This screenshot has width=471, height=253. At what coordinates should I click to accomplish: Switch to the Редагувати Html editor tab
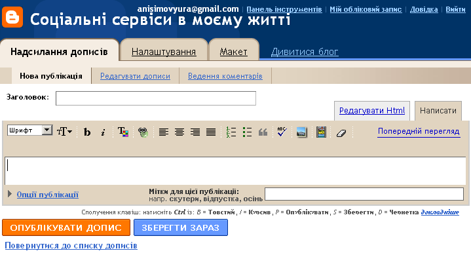pyautogui.click(x=372, y=111)
